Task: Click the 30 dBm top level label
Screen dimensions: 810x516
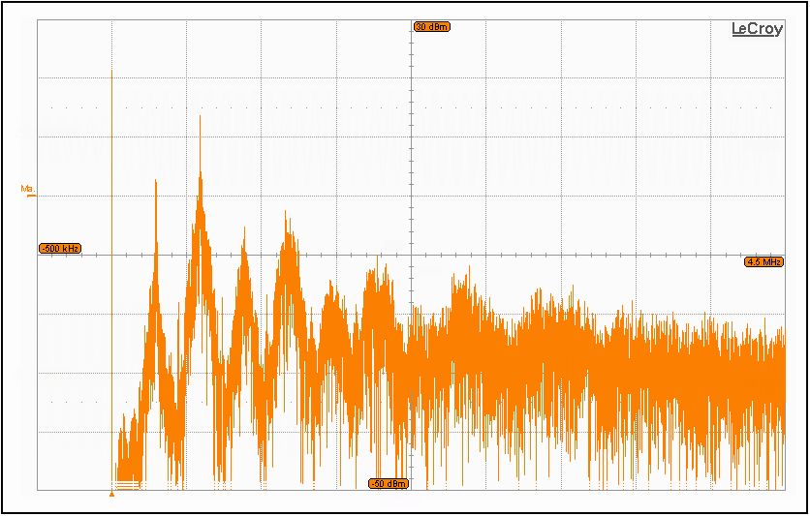Action: point(431,27)
